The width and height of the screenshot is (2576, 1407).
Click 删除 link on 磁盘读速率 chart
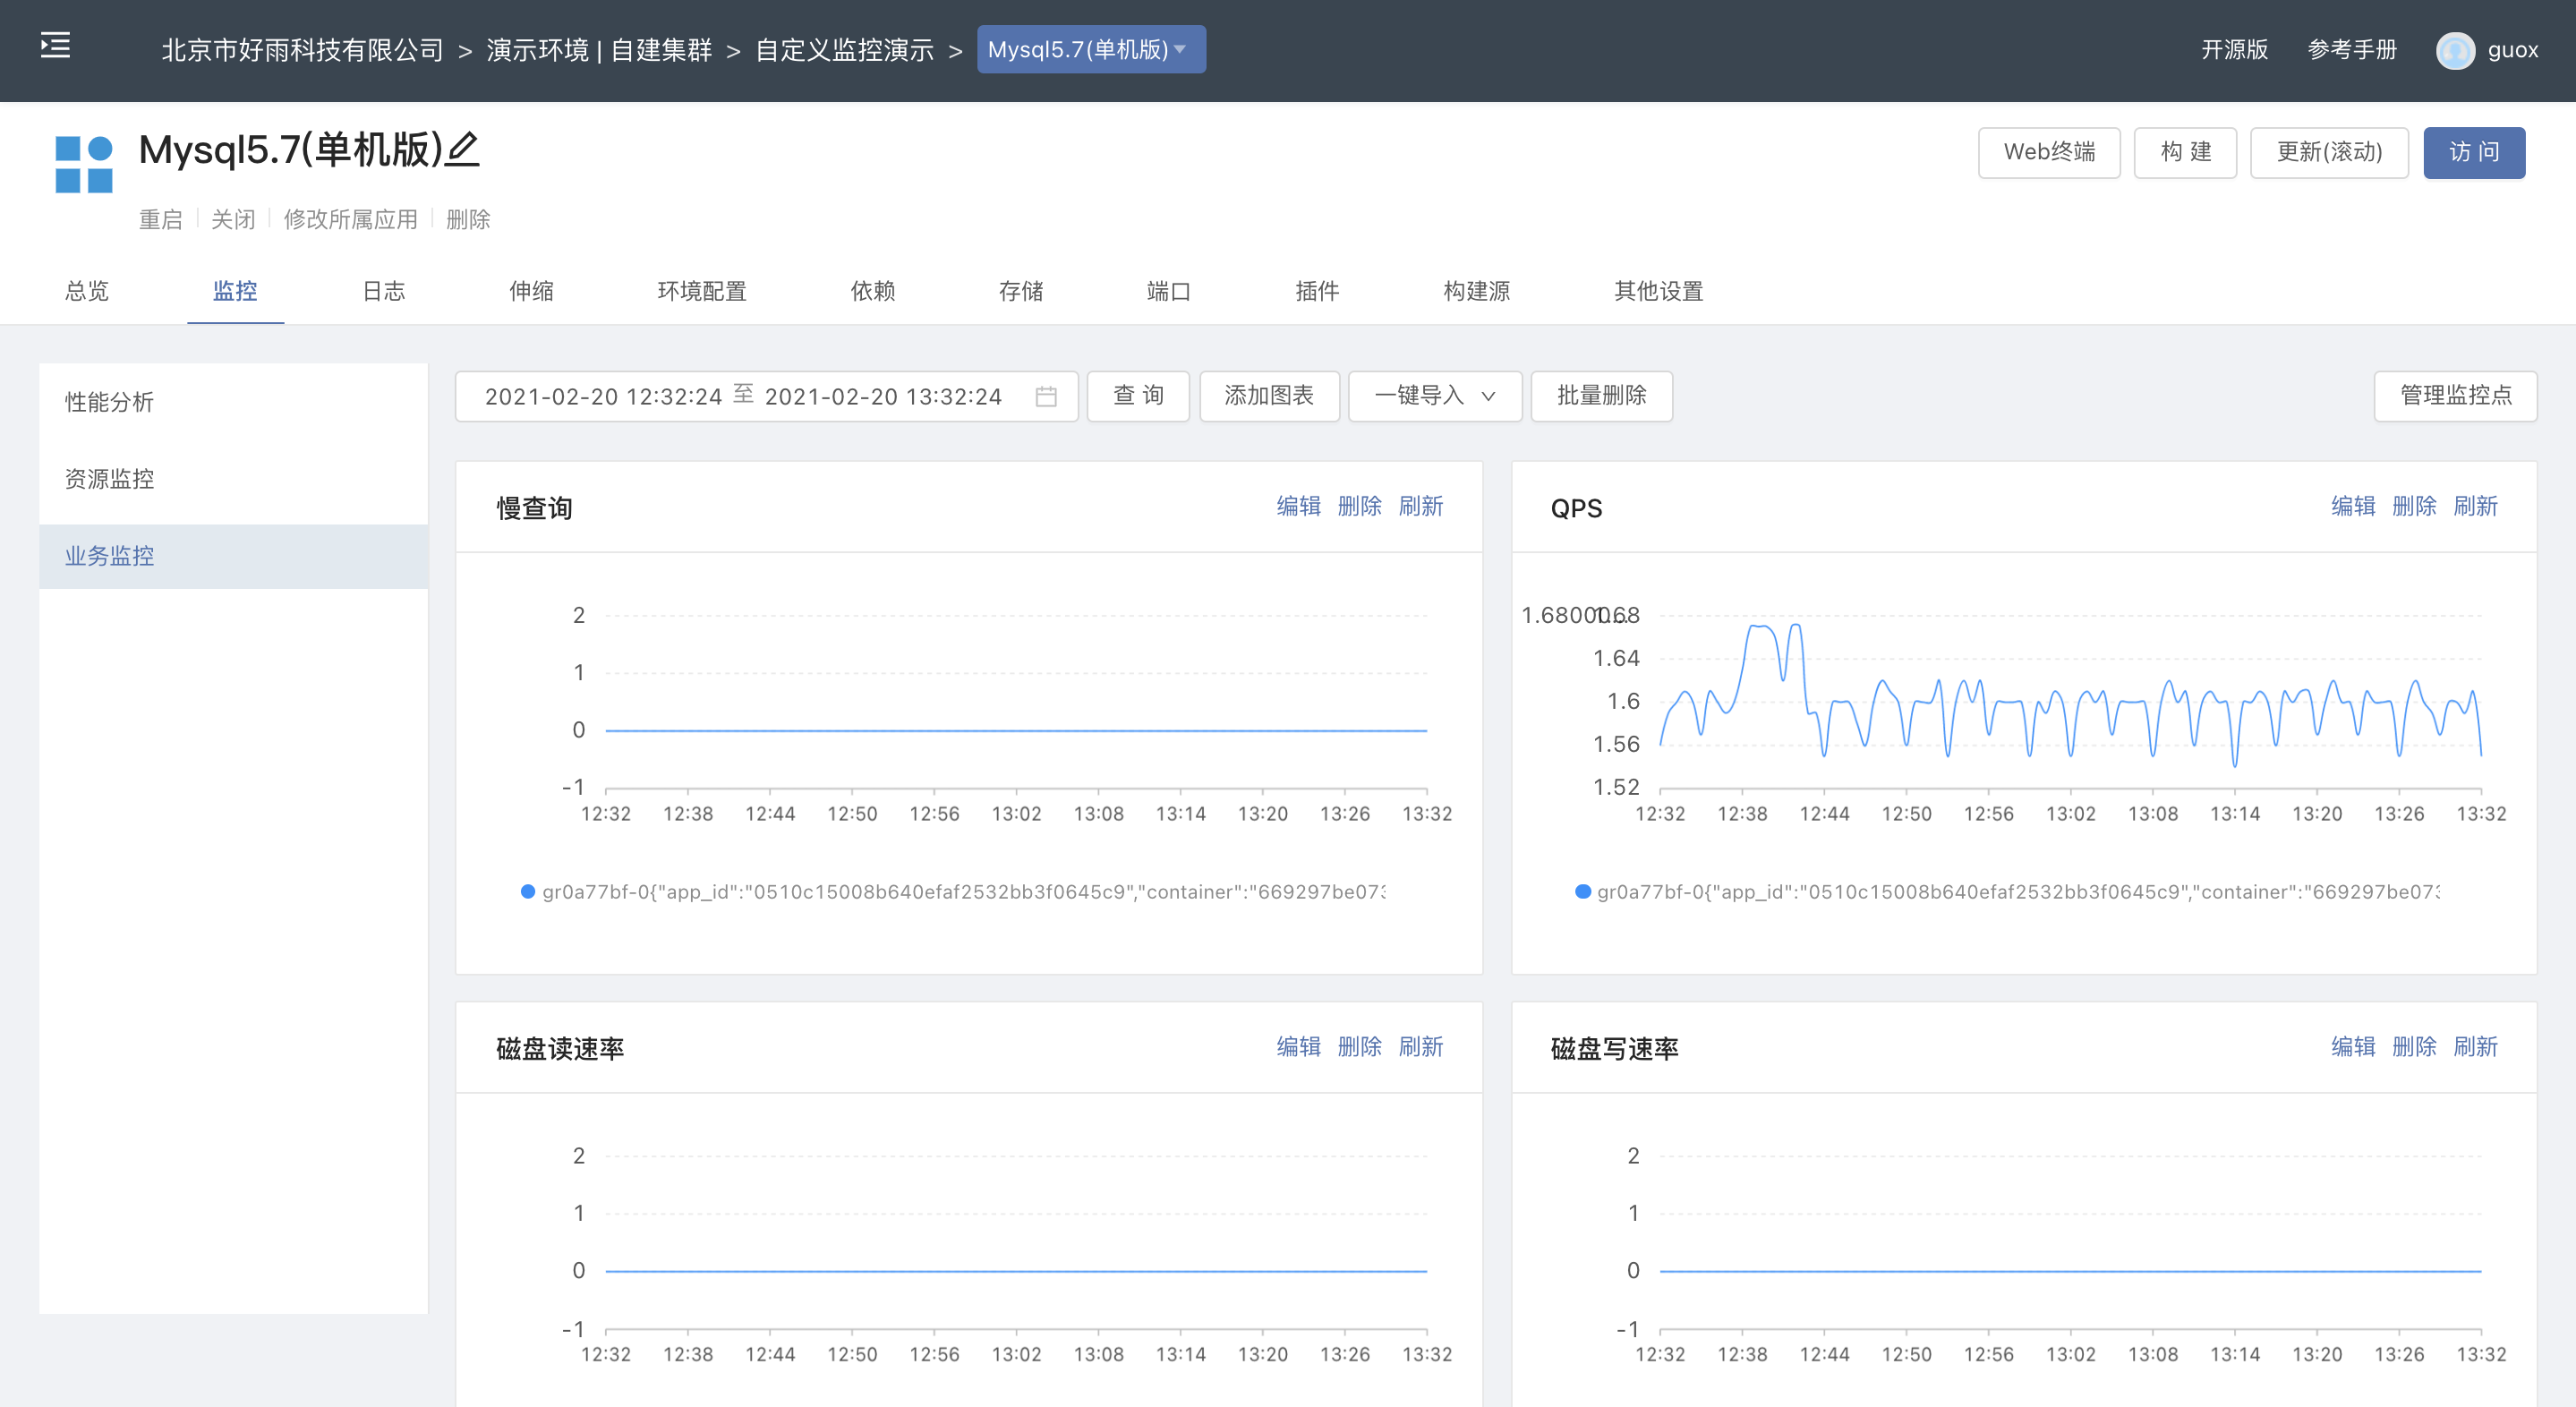click(1359, 1046)
